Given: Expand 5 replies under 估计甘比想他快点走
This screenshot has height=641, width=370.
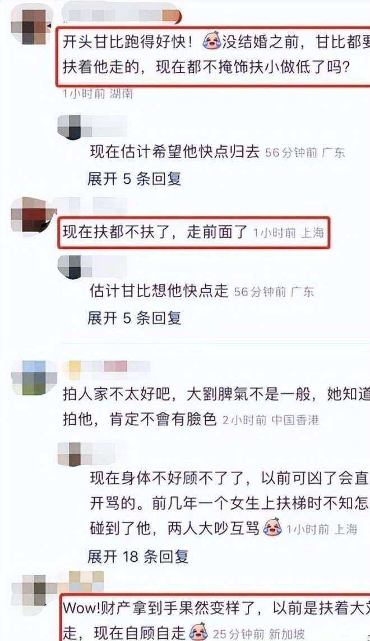Looking at the screenshot, I should click(x=134, y=317).
